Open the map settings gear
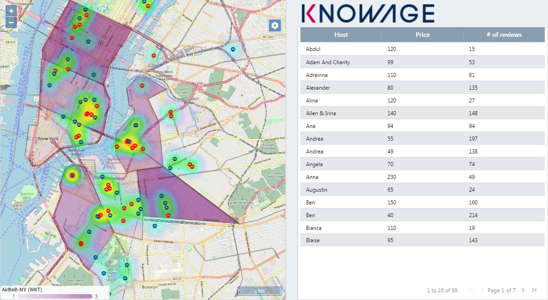548x300 pixels. coord(275,25)
